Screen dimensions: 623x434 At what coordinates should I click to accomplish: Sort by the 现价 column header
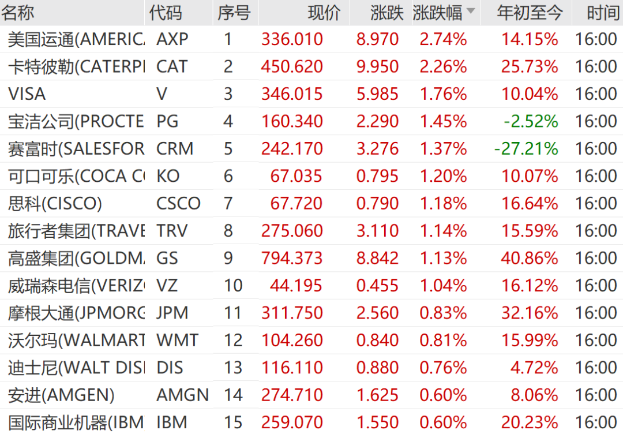pos(324,13)
